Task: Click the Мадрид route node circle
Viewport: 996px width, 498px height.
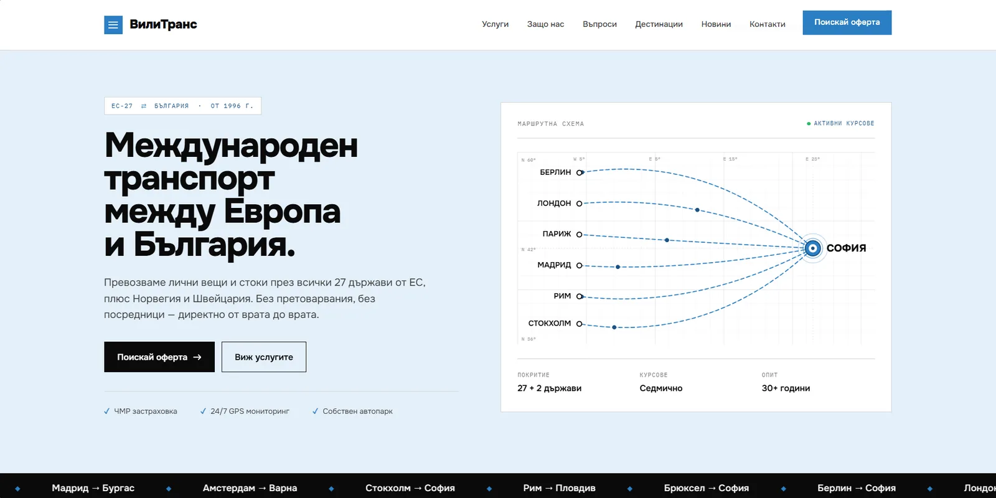Action: (x=580, y=265)
